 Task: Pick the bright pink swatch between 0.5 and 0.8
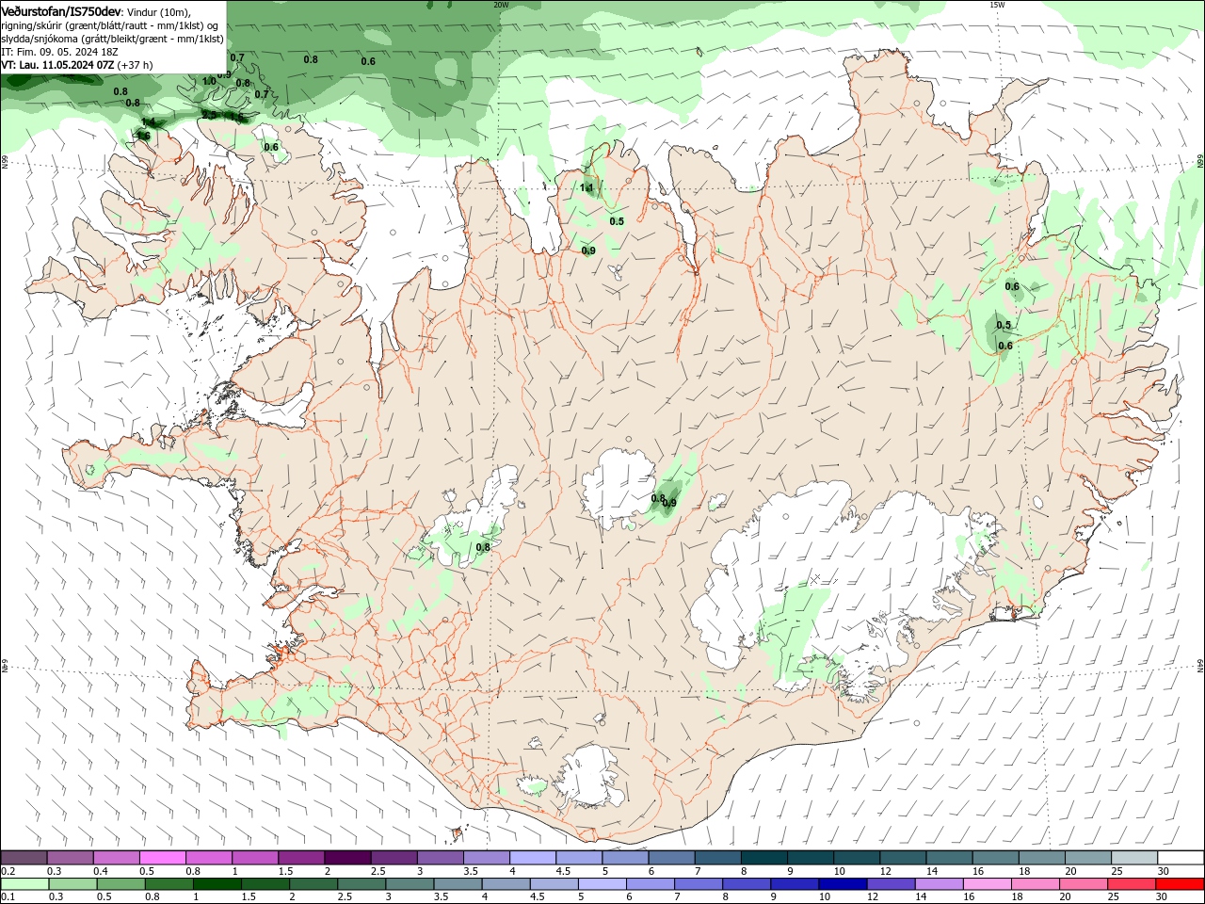pyautogui.click(x=163, y=858)
